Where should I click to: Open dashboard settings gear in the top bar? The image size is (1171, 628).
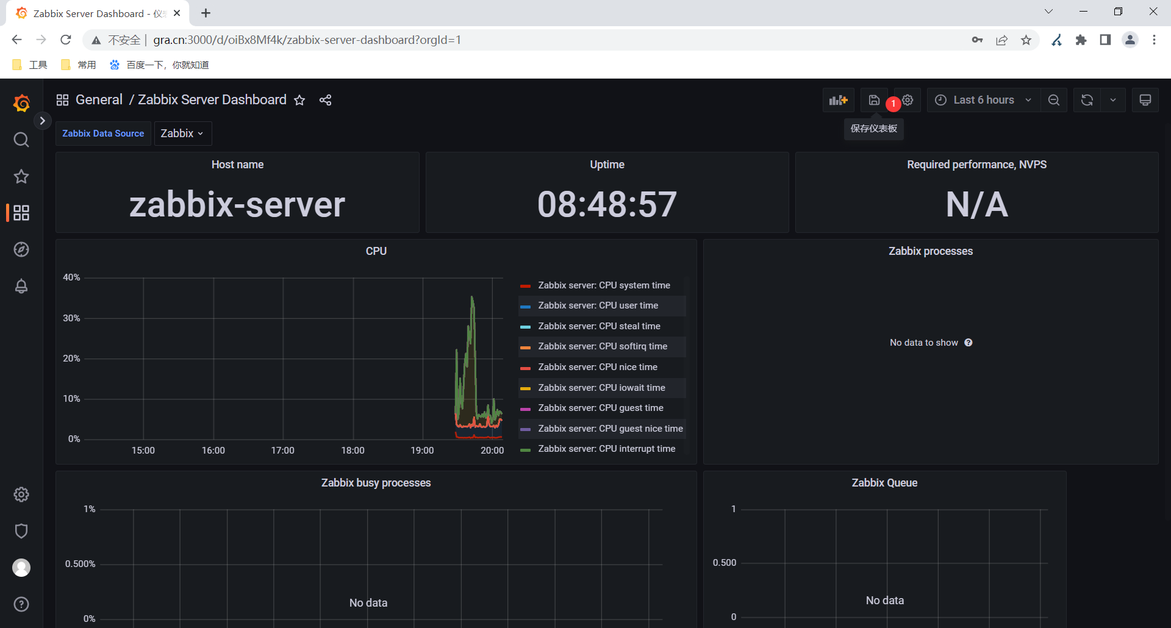(908, 100)
